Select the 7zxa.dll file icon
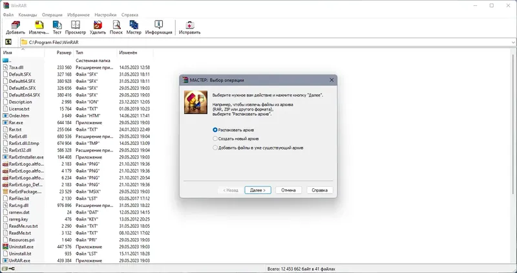 (5, 67)
